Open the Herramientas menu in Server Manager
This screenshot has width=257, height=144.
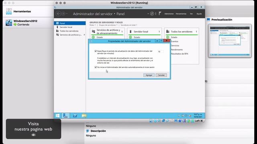181,14
